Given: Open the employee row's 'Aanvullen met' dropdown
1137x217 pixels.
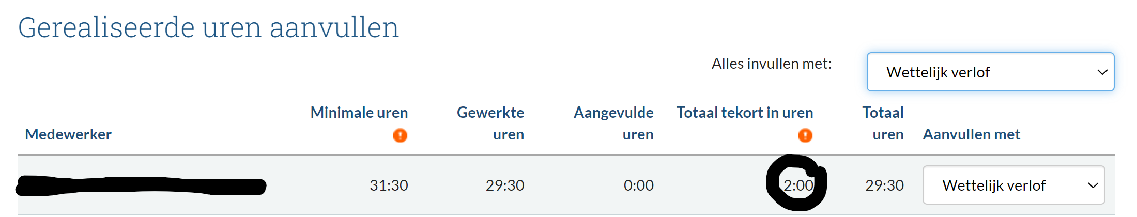Looking at the screenshot, I should pos(1013,185).
